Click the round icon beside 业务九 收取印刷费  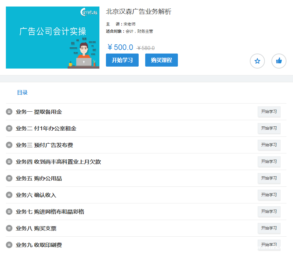(x=9, y=245)
